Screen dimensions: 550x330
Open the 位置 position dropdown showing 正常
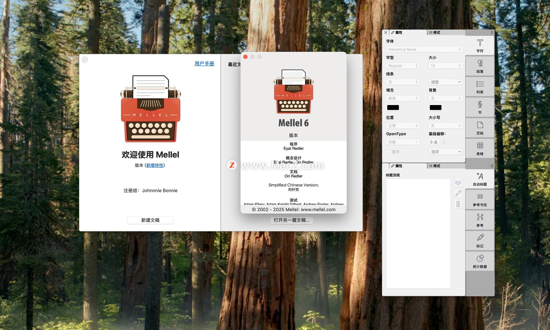[402, 126]
